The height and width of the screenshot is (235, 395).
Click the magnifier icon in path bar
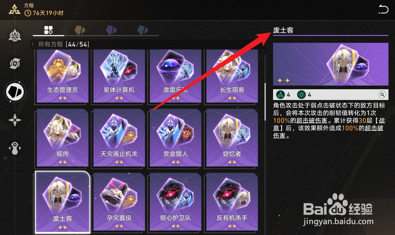382,95
